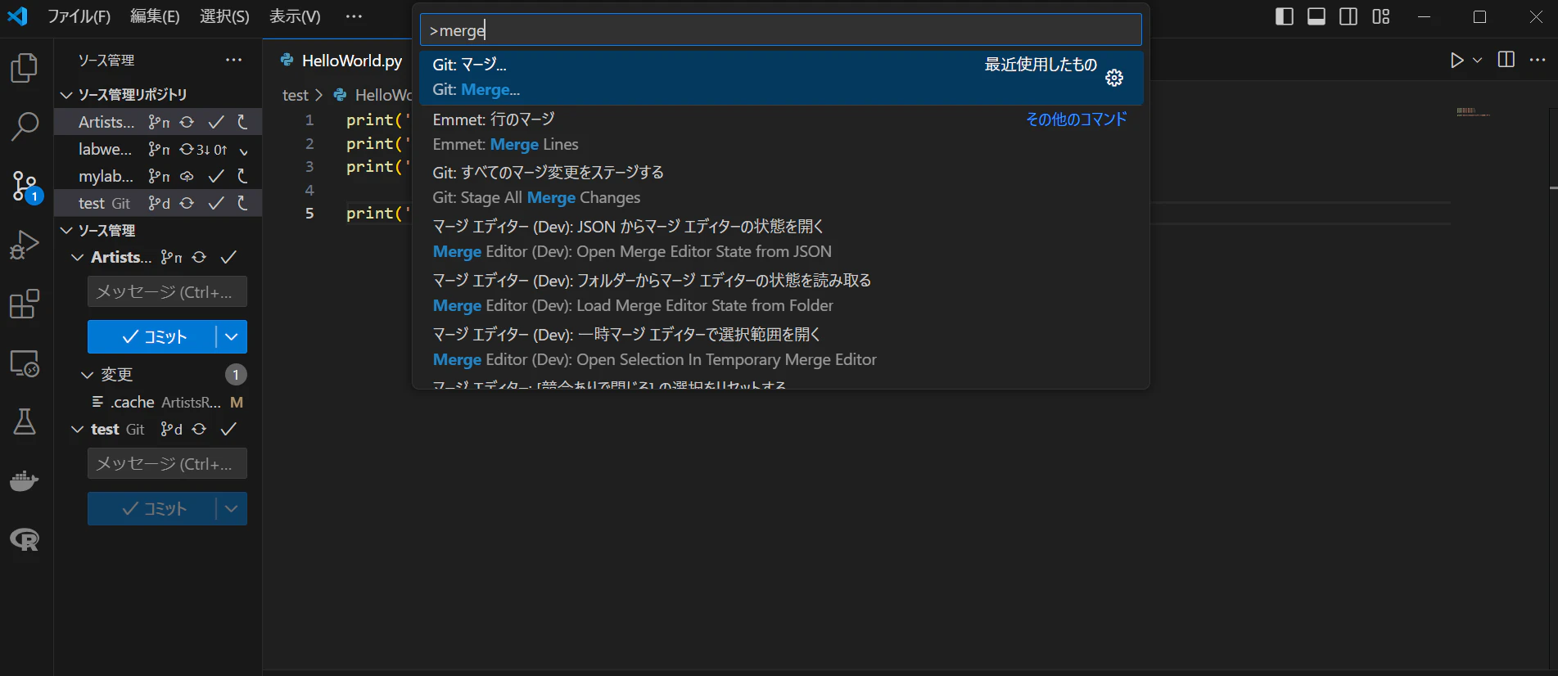Viewport: 1558px width, 676px height.
Task: Open changed .cache file in changes list
Action: click(x=158, y=403)
